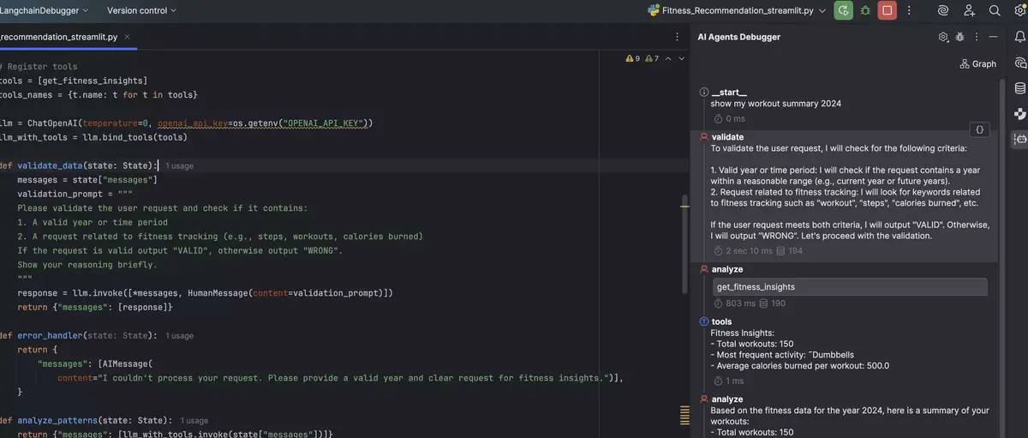Hide the AI Agents Debugger panel
Screen dimensions: 1028x438
[994, 38]
